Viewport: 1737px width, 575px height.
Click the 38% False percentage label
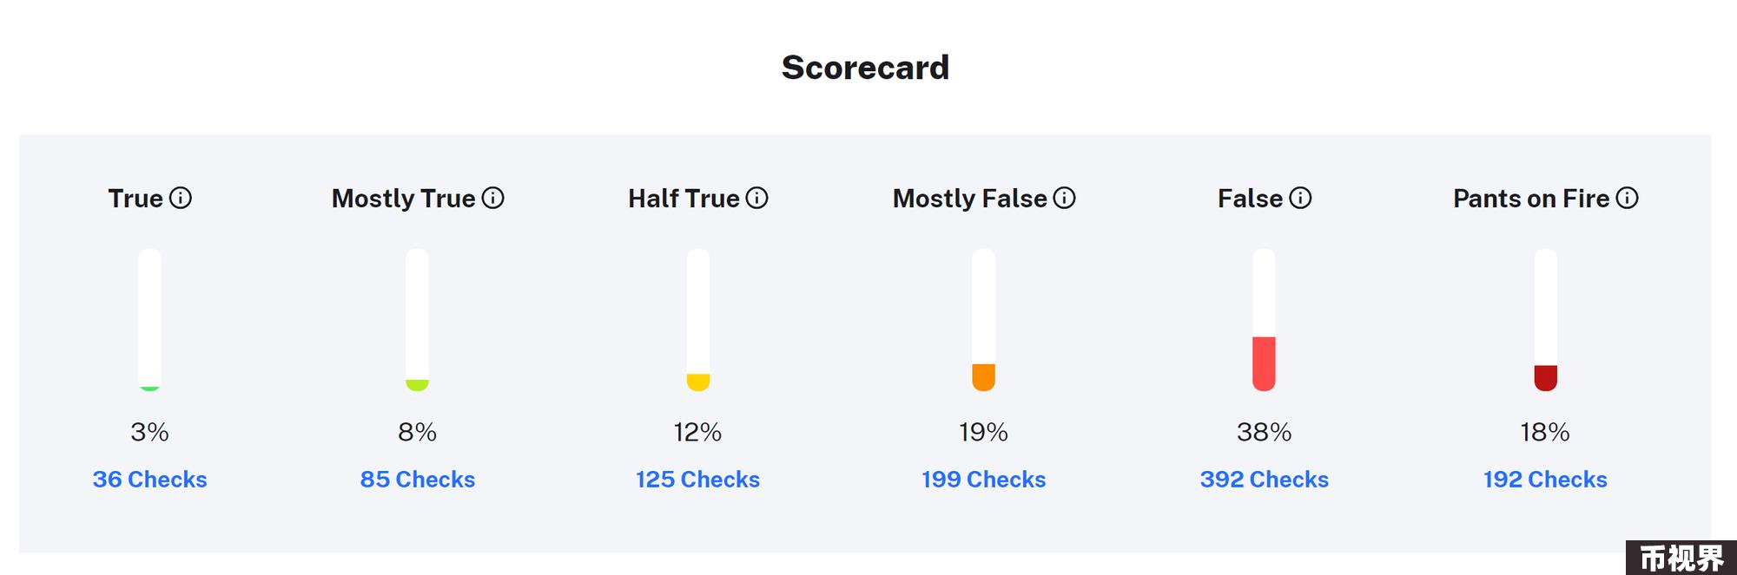[1265, 432]
